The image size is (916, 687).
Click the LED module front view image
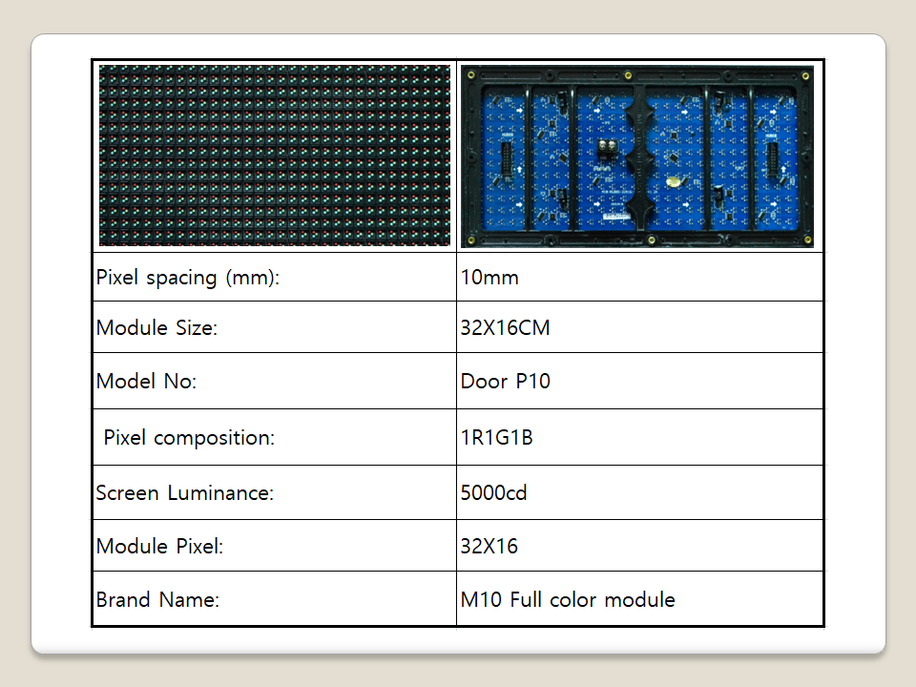(275, 156)
